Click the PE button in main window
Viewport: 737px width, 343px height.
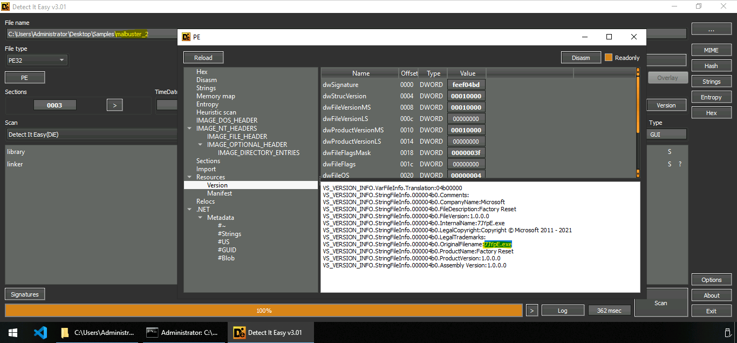(25, 78)
